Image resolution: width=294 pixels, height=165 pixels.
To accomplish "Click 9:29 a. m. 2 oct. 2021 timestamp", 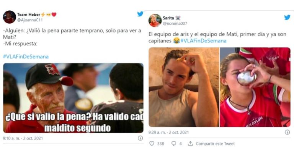I will [168, 133].
